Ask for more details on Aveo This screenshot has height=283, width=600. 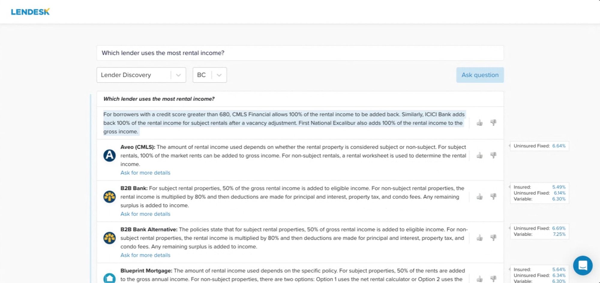pos(145,173)
